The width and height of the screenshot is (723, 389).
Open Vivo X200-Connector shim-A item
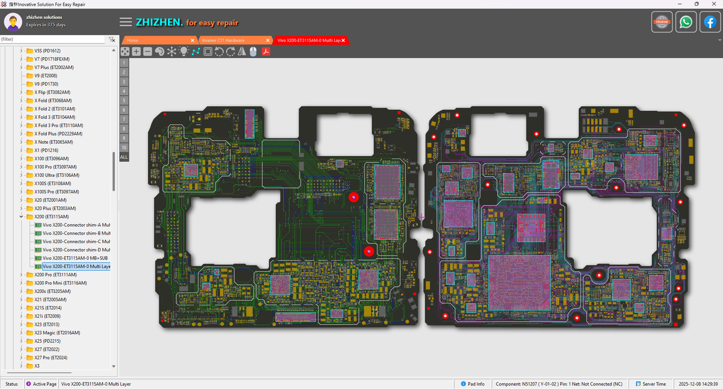click(72, 225)
